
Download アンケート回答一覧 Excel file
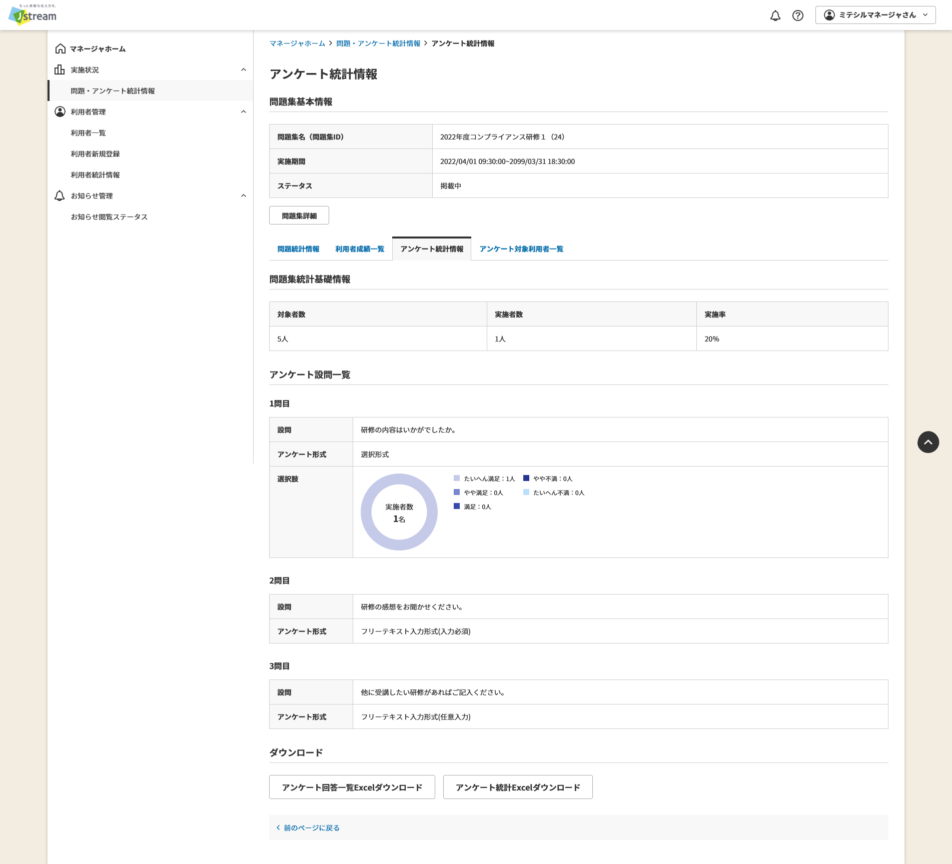point(352,787)
